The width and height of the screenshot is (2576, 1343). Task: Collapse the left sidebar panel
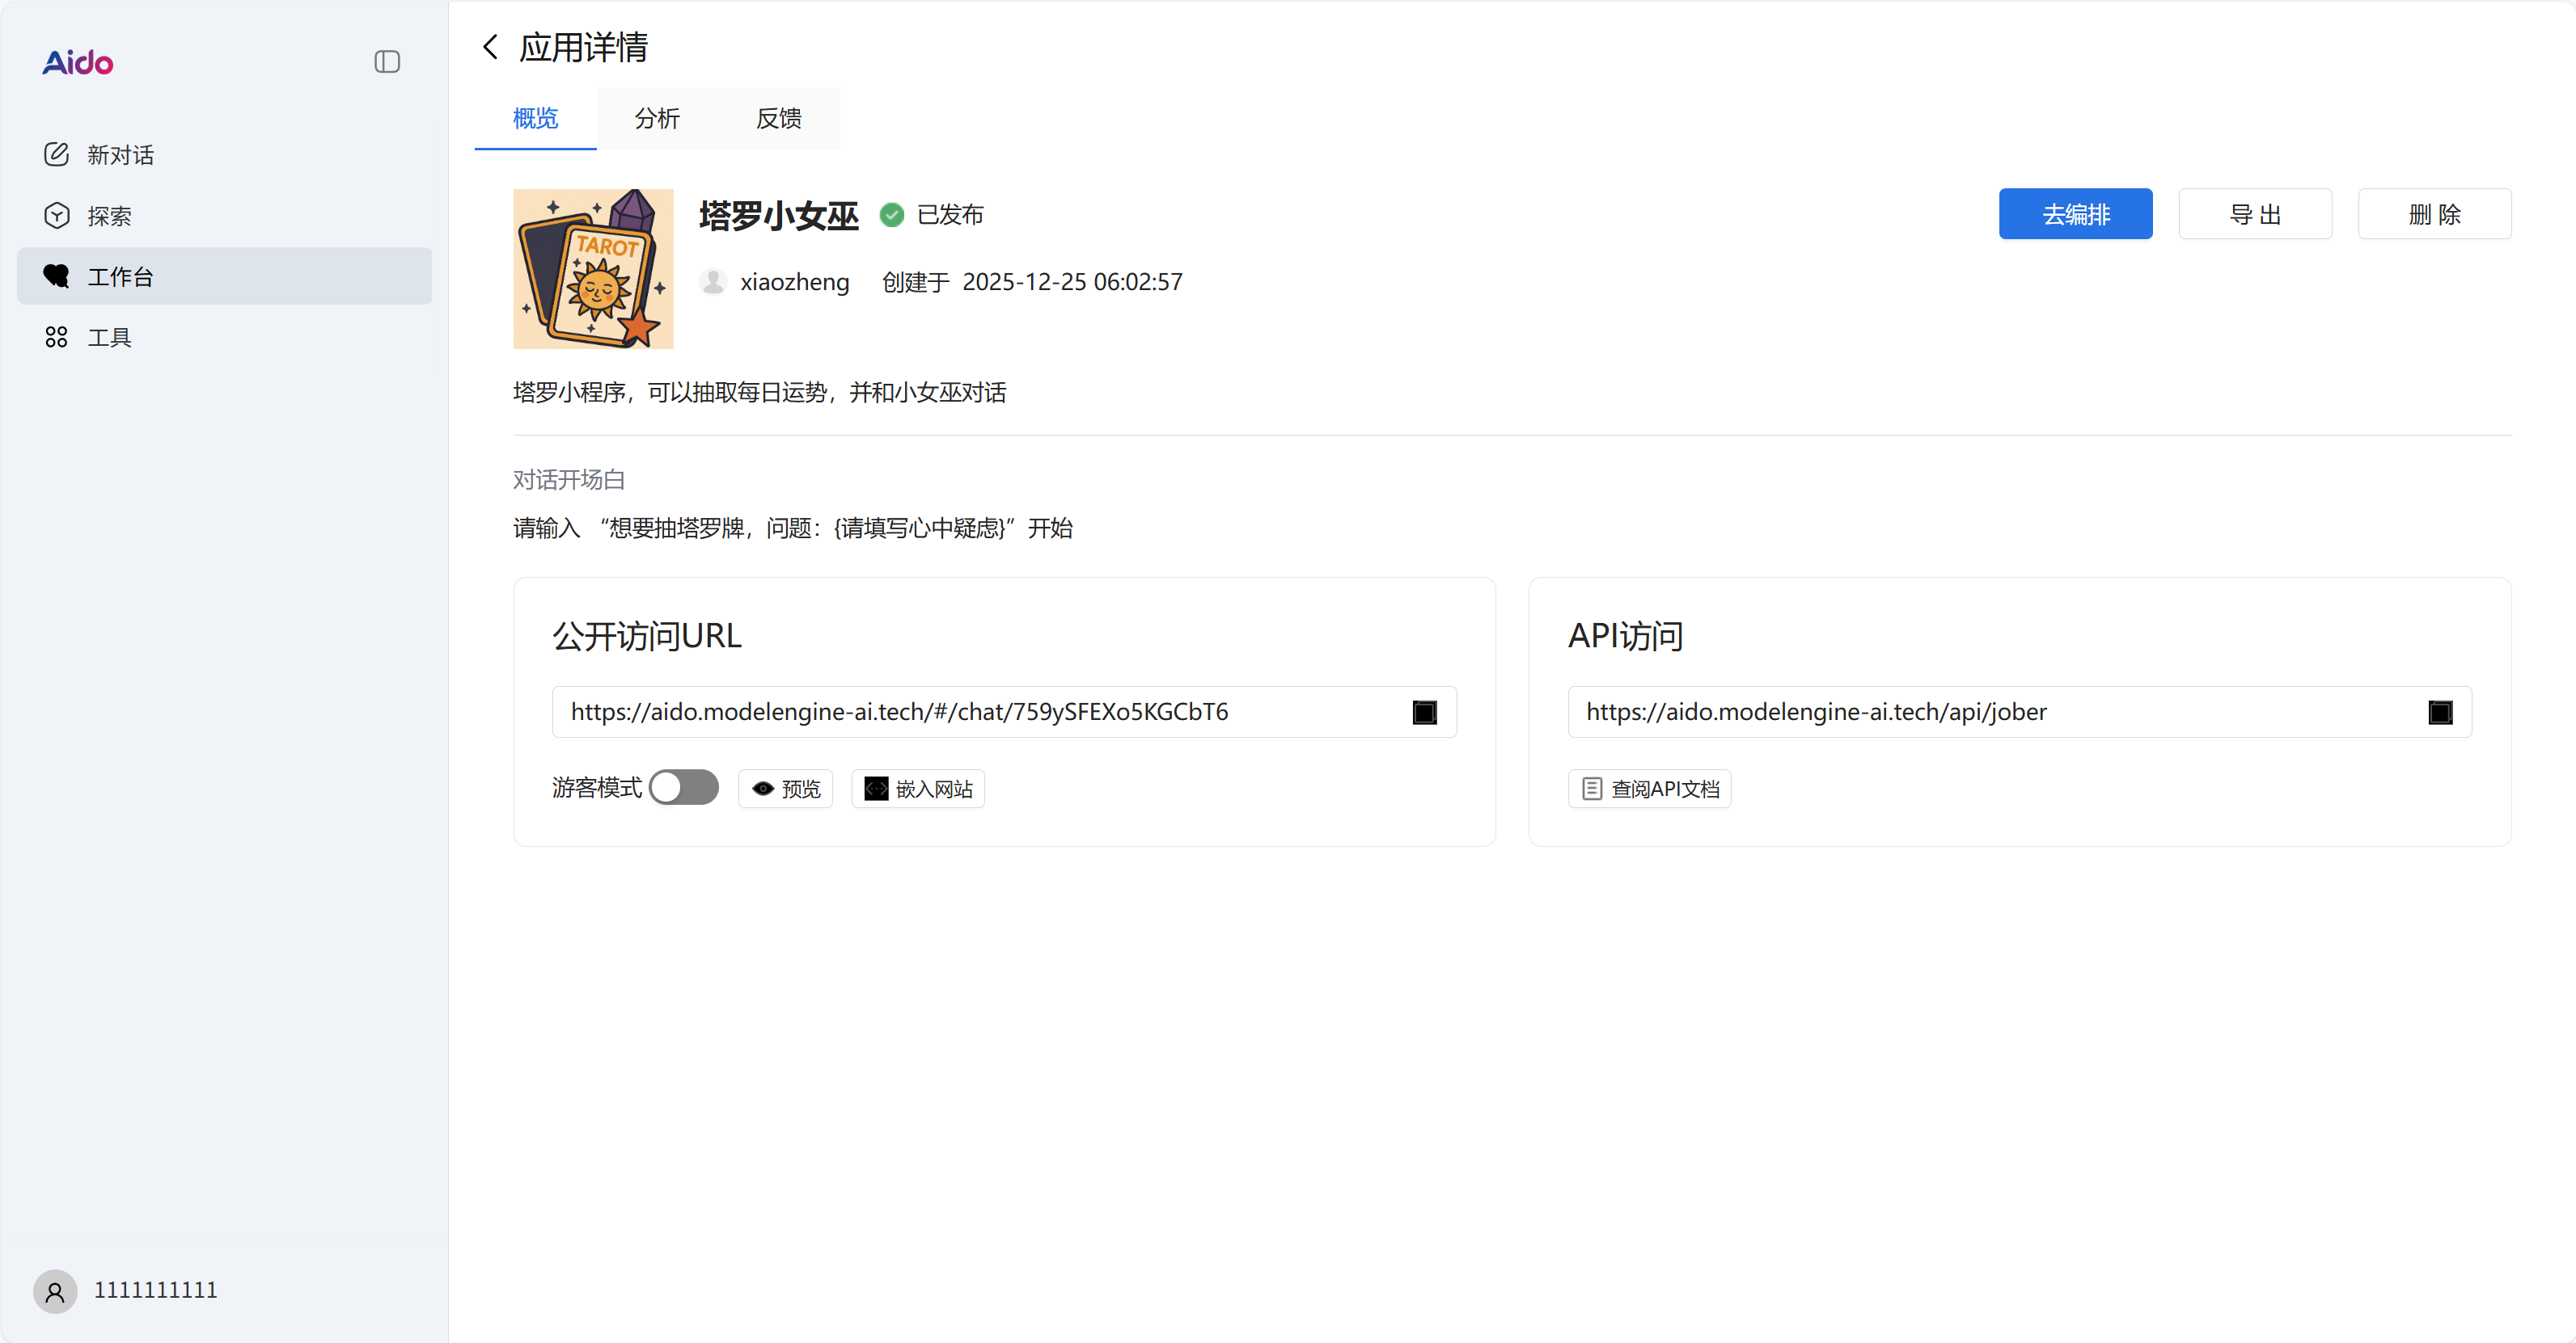[387, 61]
